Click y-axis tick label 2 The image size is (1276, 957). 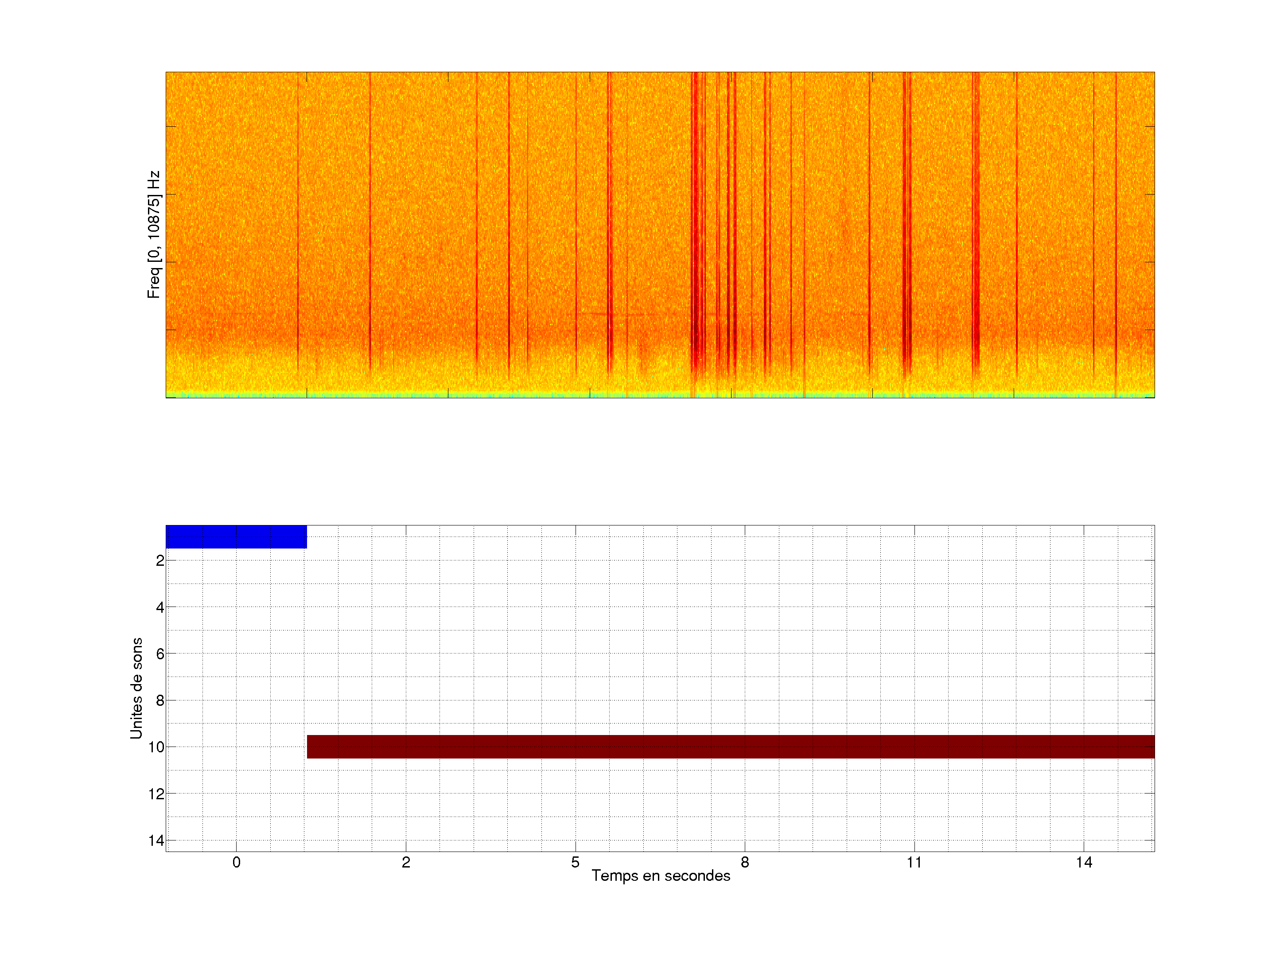[160, 561]
